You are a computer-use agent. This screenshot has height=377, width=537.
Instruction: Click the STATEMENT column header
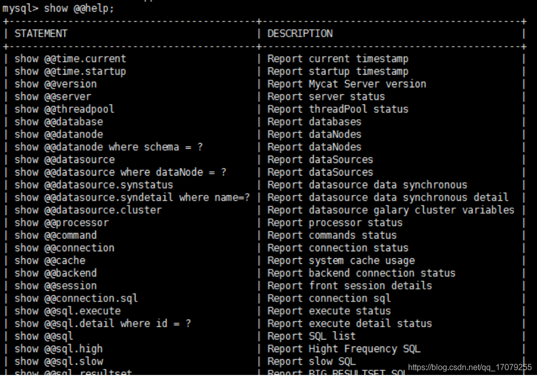pos(41,33)
